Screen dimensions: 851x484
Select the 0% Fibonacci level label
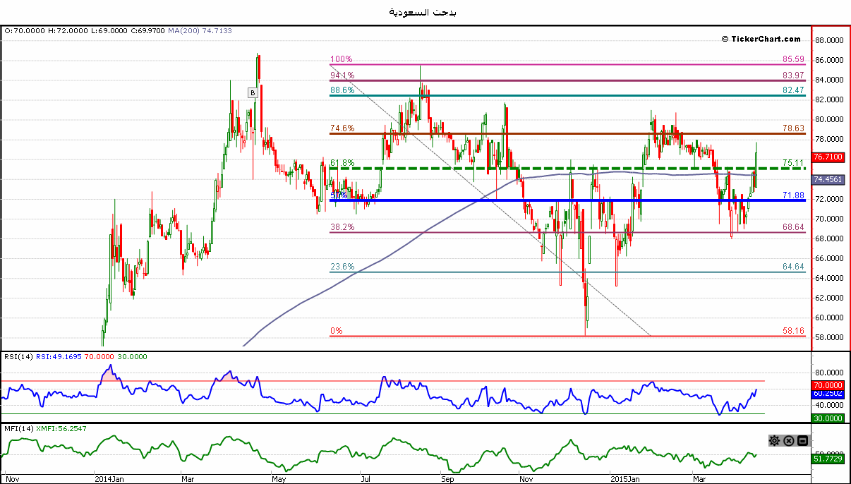tap(337, 331)
